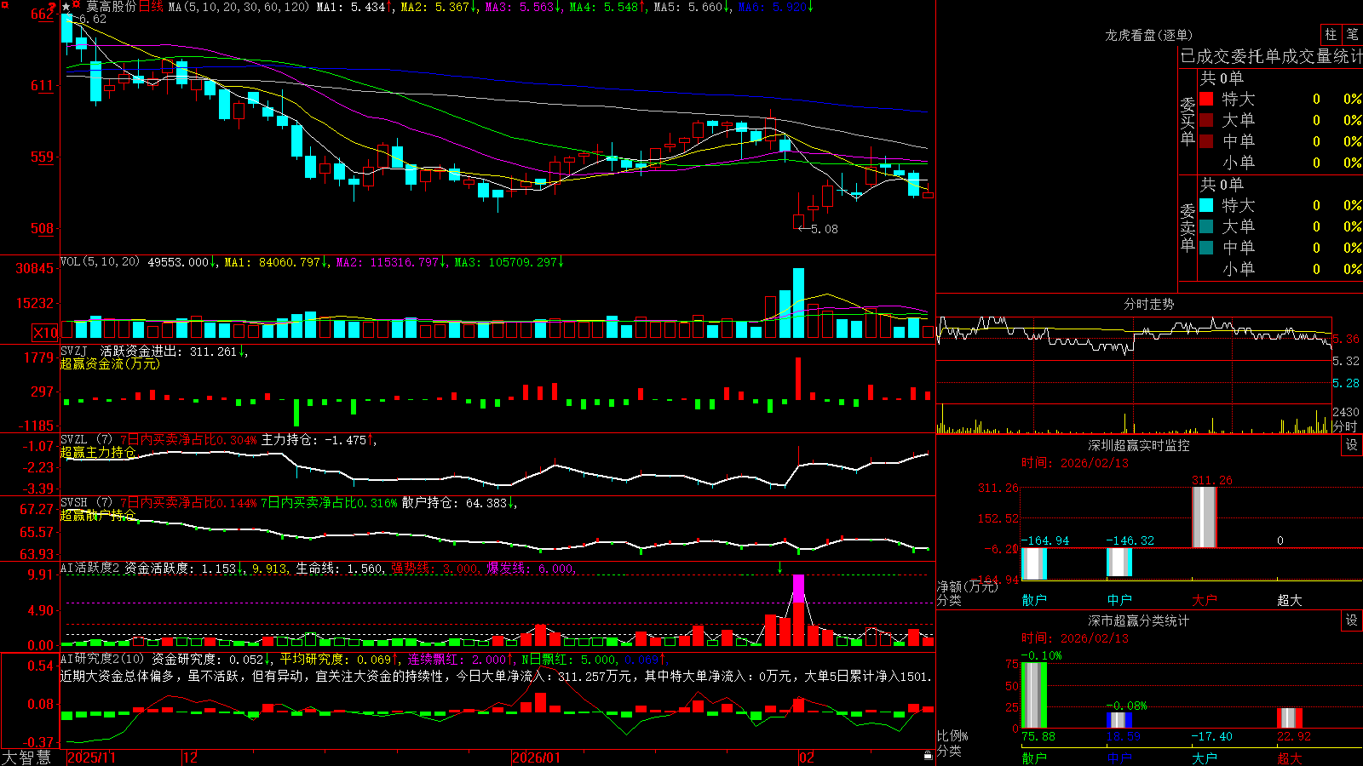
Task: Click the 分时走势 panel title
Action: pos(1148,304)
